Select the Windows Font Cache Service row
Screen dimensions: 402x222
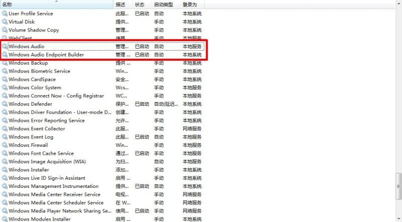[x=41, y=153]
